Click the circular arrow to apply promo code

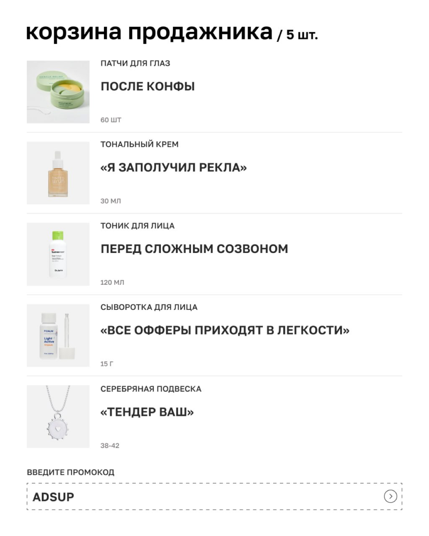[x=389, y=496]
